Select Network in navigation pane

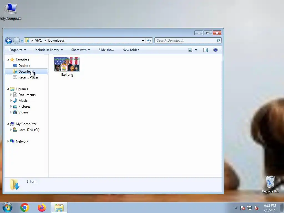tap(22, 141)
